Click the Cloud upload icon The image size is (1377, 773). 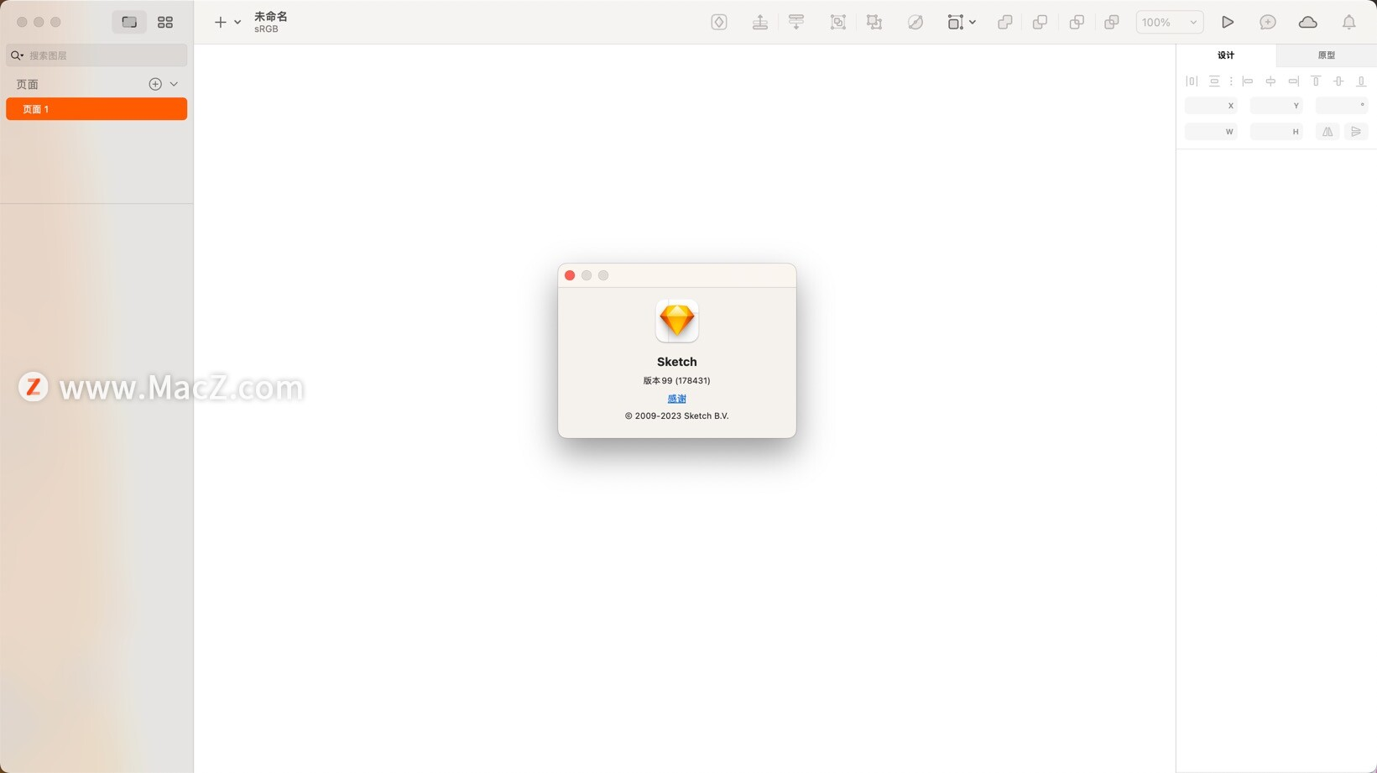coord(1308,22)
